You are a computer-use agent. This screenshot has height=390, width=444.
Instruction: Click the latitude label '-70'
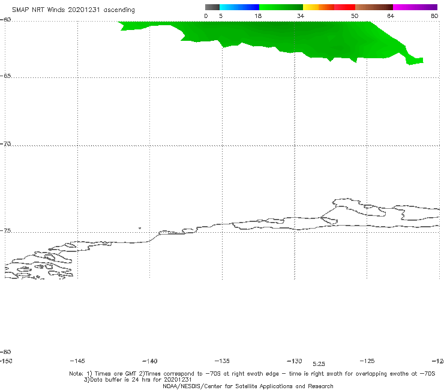click(5, 144)
